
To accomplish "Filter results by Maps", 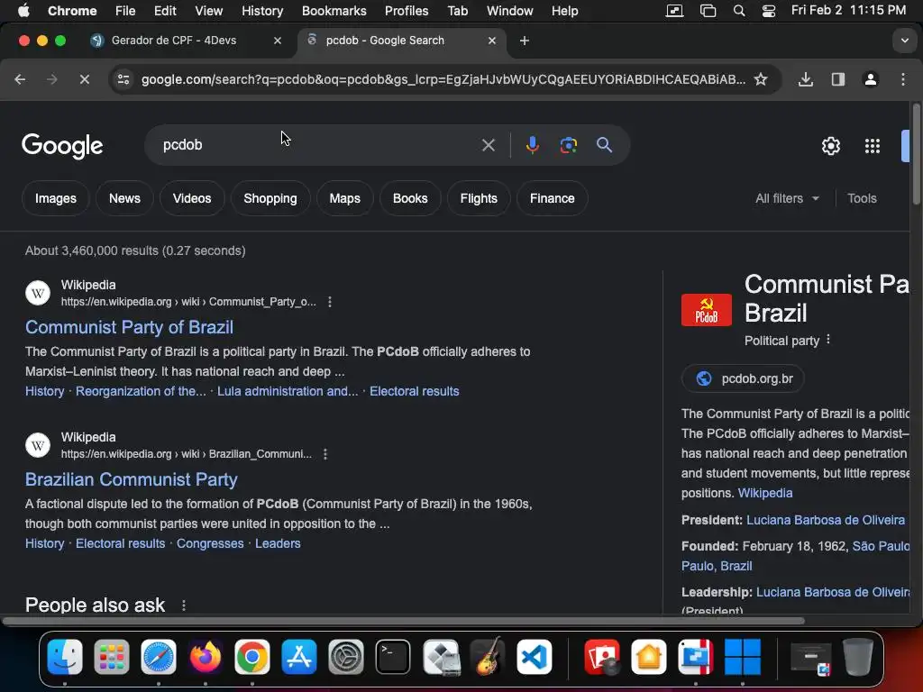I will point(345,198).
